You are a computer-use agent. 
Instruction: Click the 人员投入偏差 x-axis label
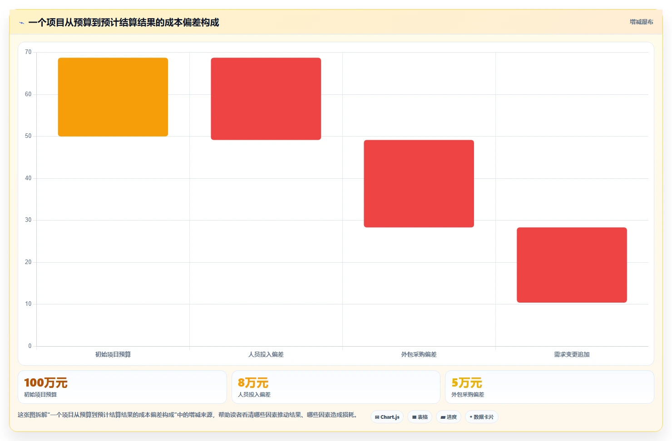(266, 354)
